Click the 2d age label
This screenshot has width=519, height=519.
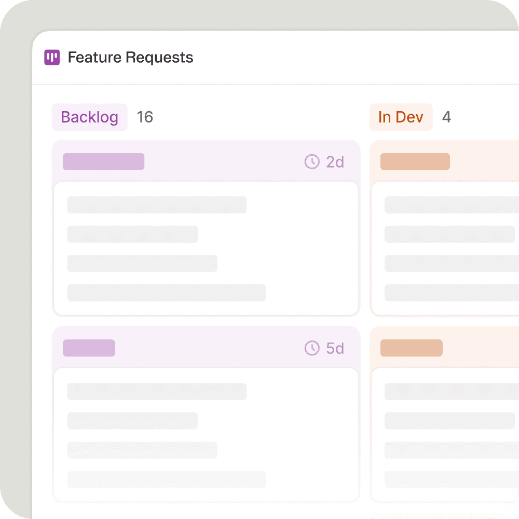335,162
